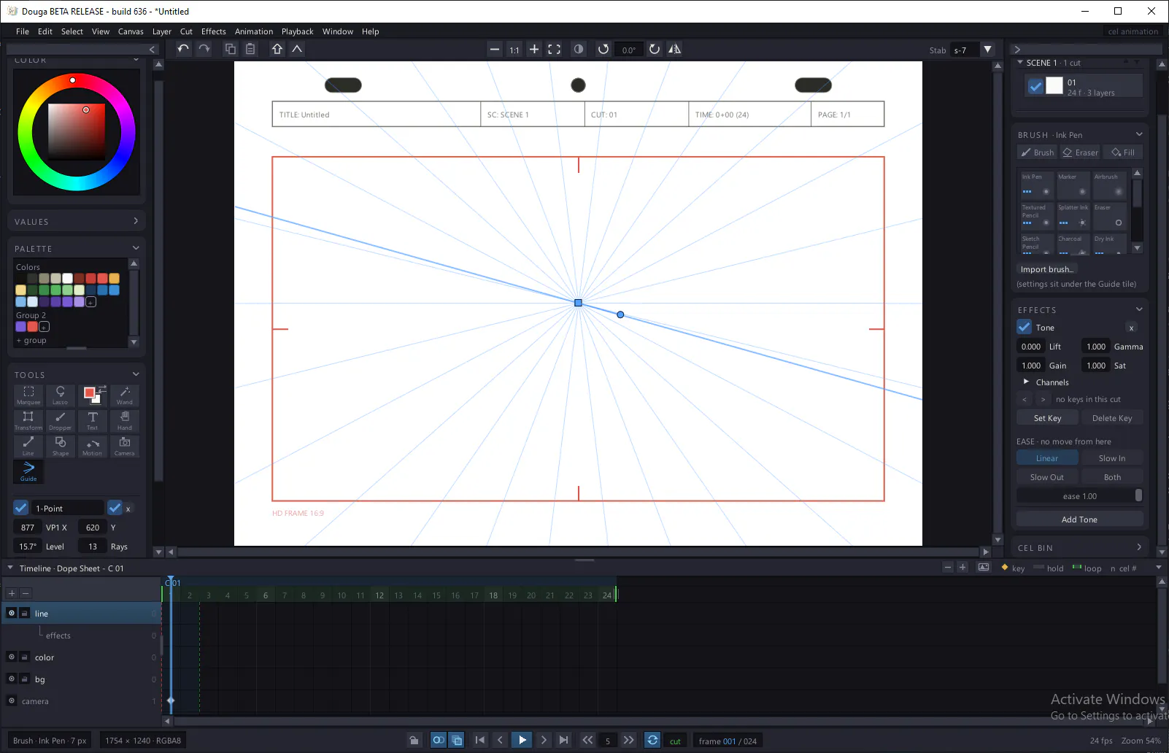Click the Set Key button

coord(1047,418)
